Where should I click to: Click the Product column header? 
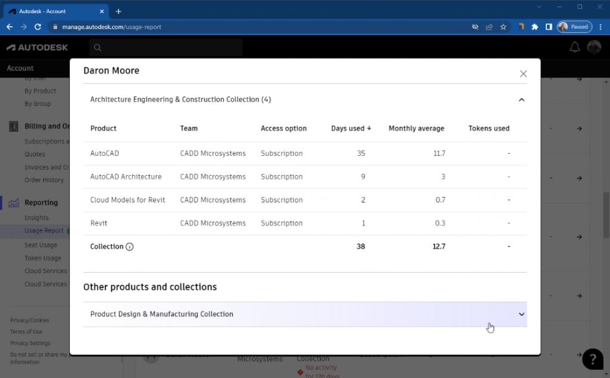[103, 129]
